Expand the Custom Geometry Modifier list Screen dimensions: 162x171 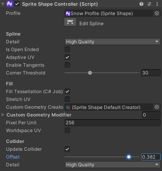click(x=3, y=115)
